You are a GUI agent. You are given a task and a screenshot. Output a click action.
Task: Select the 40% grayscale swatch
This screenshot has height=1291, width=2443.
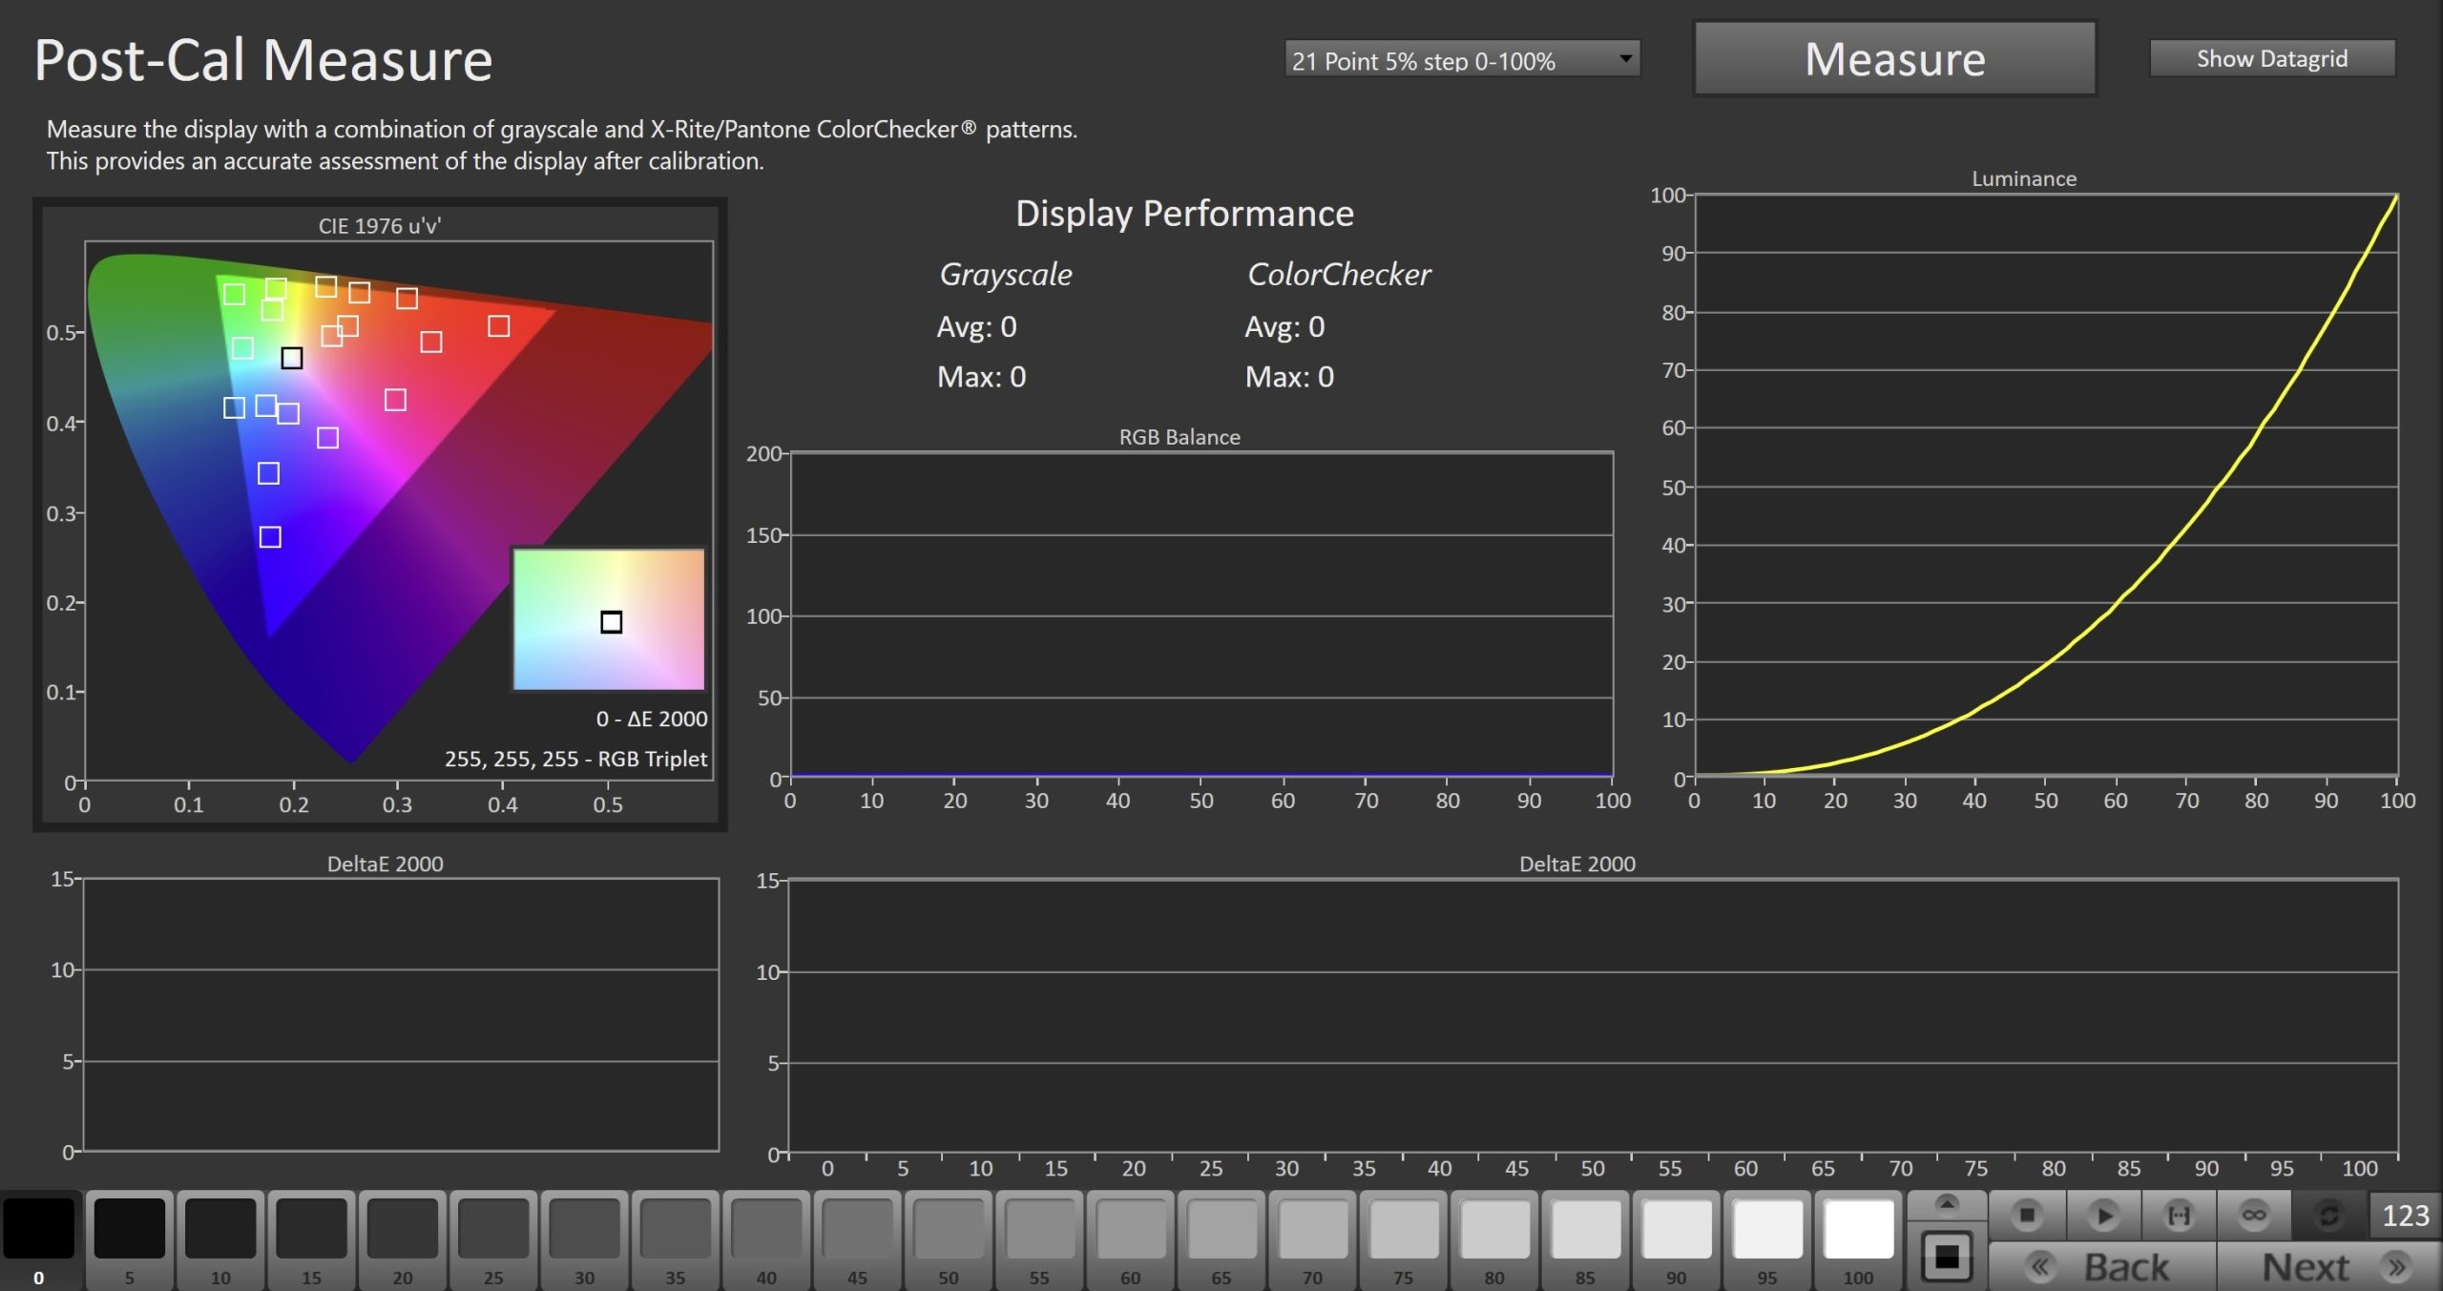tap(766, 1240)
